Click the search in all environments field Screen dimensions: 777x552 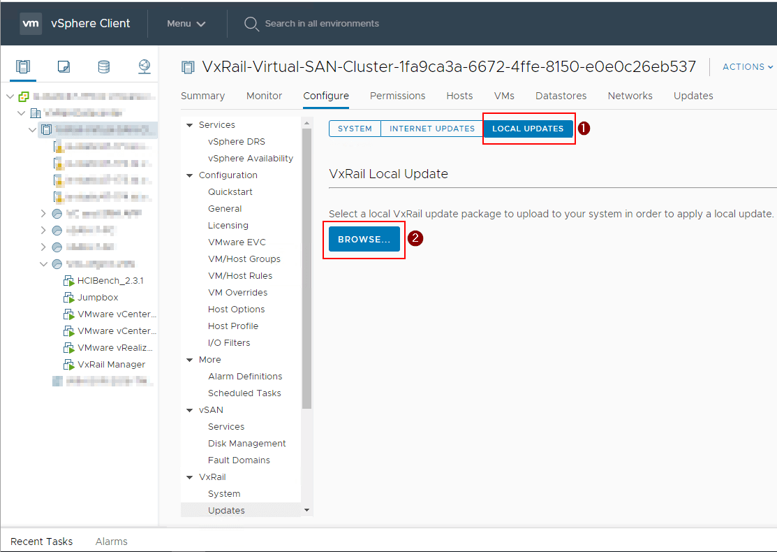coord(322,24)
